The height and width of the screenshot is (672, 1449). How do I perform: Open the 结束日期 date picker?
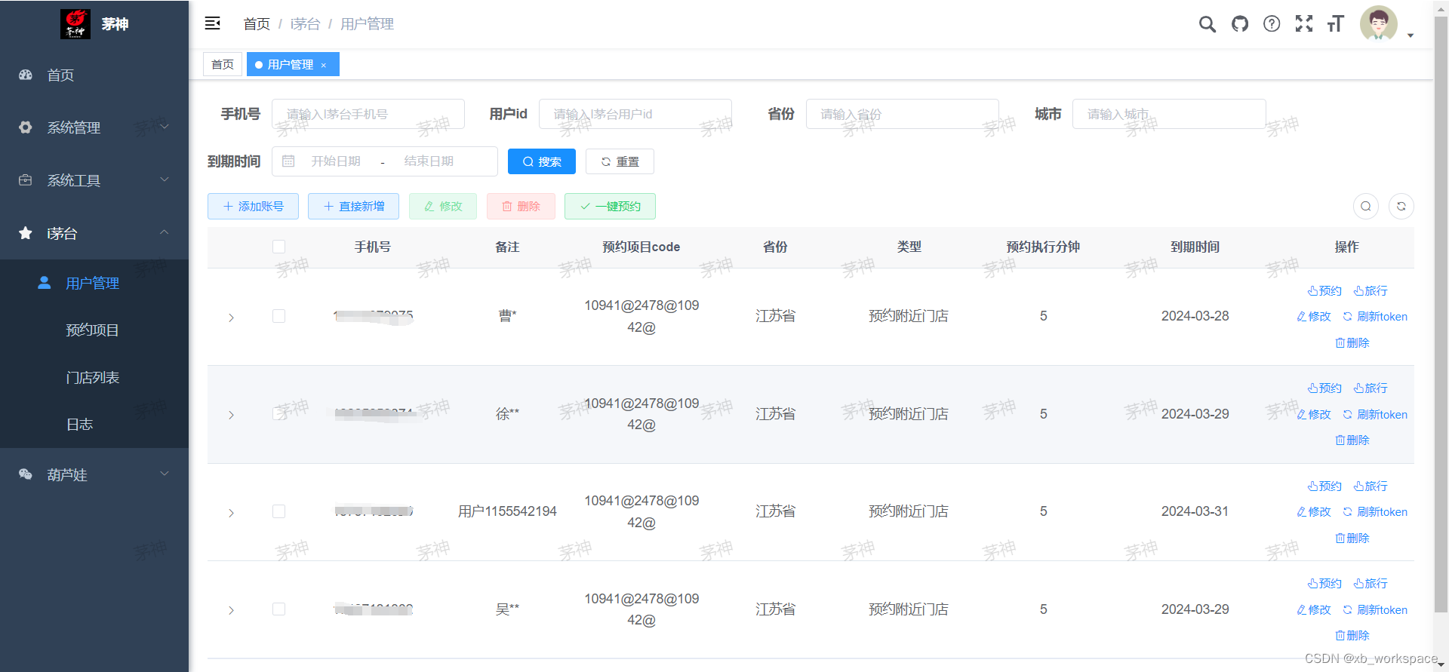429,161
